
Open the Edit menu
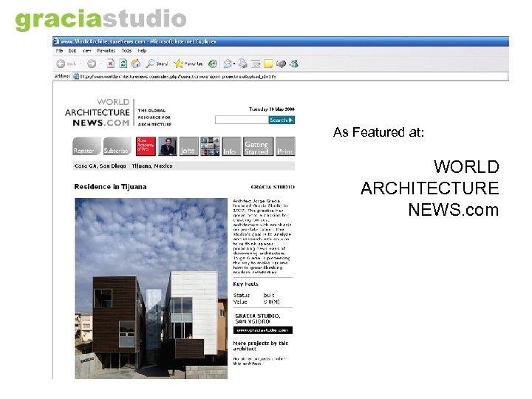(x=72, y=50)
